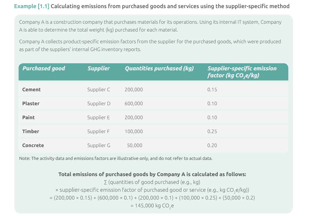Click the paragraph starting 'Company A collects'
Viewport: 314px width, 216px height.
(150, 45)
